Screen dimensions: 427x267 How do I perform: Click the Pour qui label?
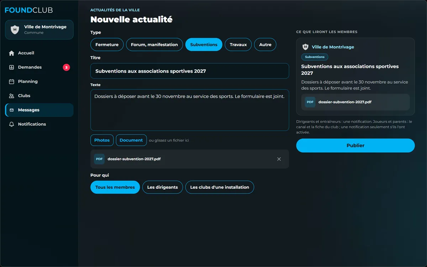point(100,175)
